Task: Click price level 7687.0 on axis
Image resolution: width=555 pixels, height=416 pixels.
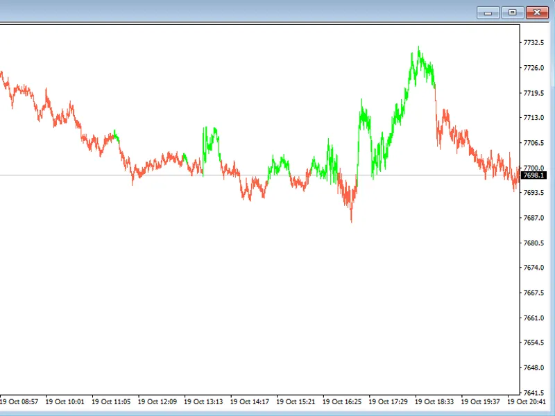Action: point(533,218)
